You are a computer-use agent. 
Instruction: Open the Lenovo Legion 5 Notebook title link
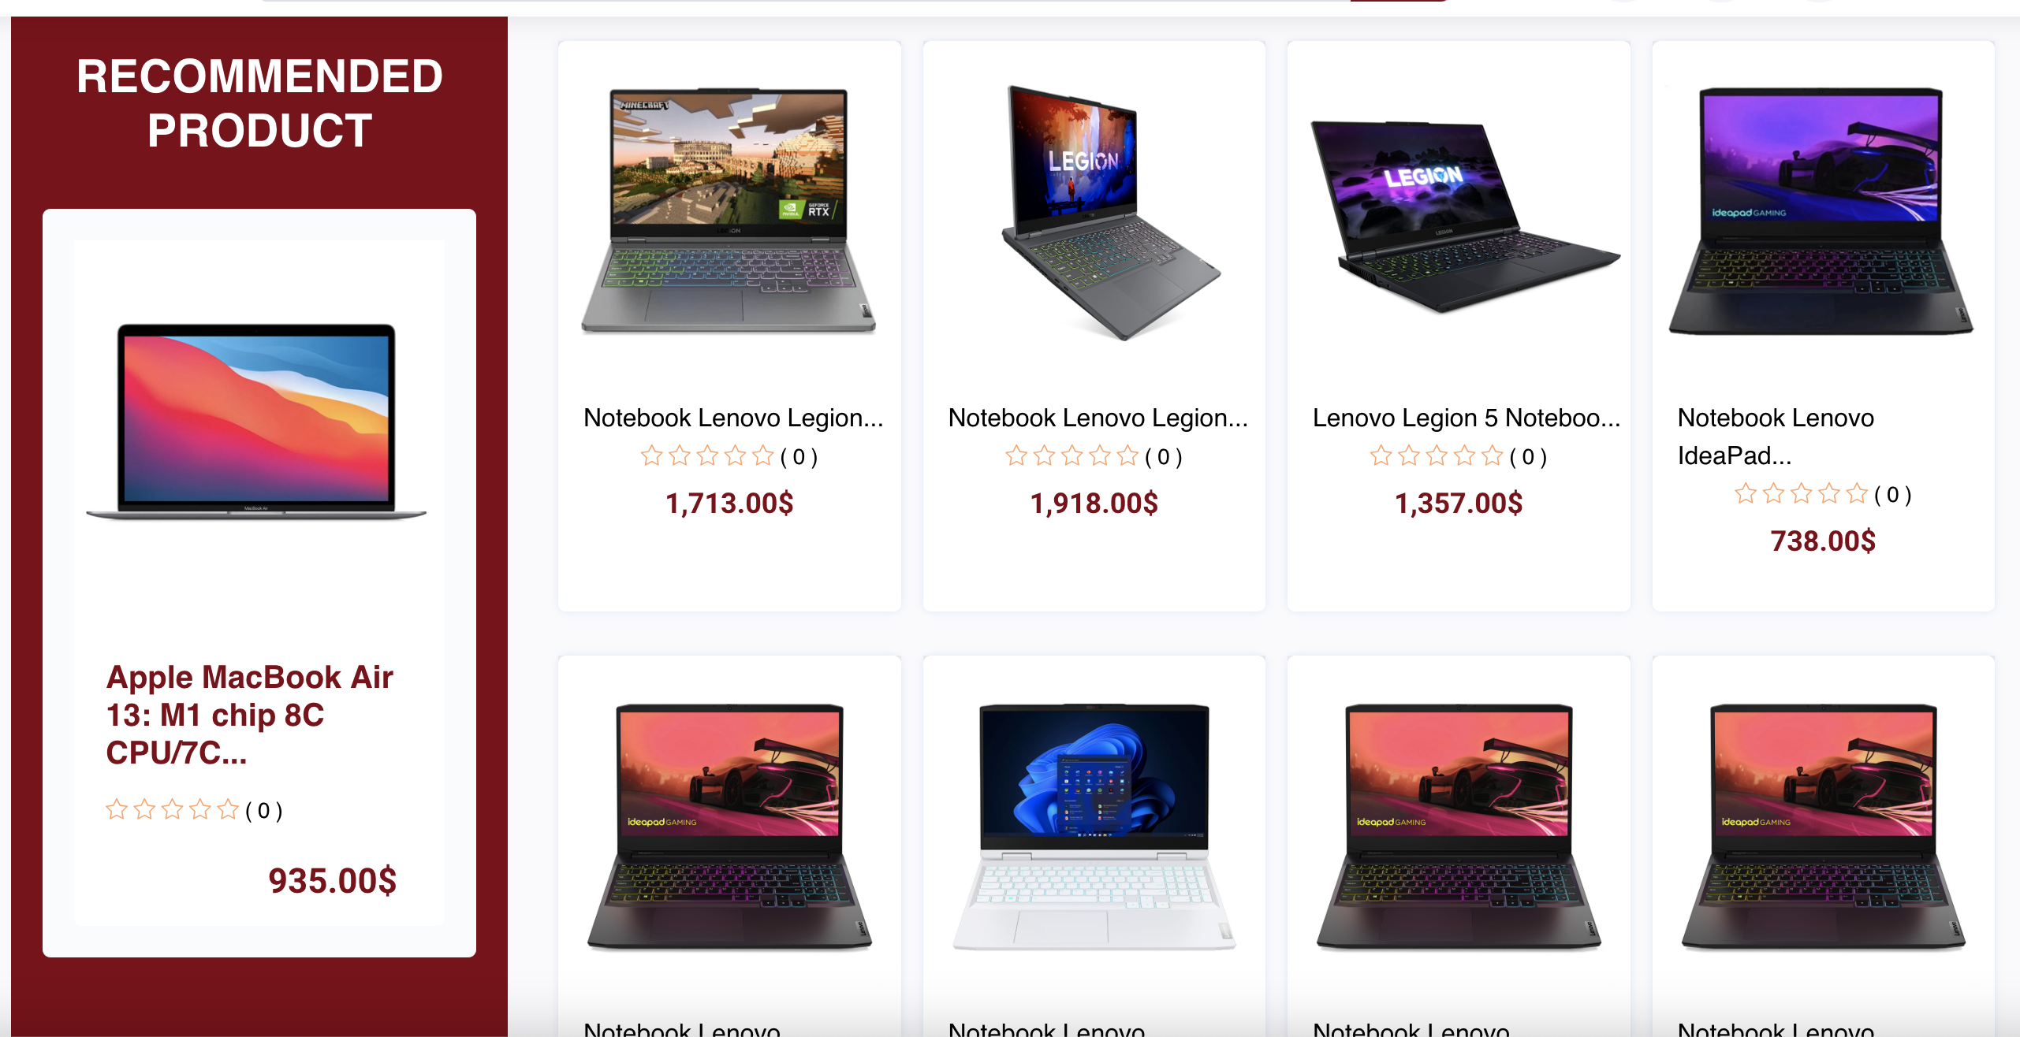(1466, 418)
